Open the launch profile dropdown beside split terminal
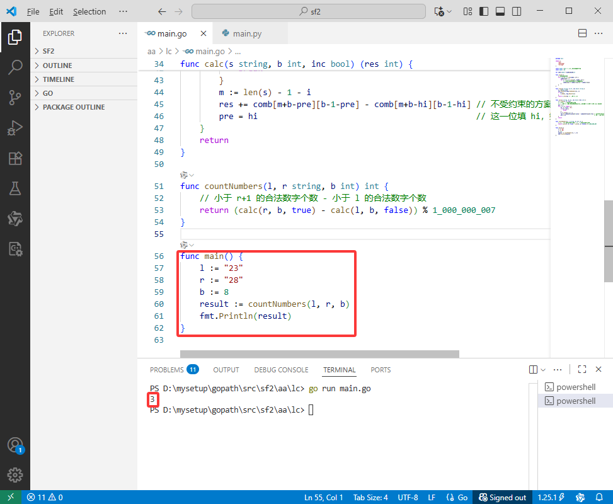This screenshot has width=613, height=504. point(543,370)
